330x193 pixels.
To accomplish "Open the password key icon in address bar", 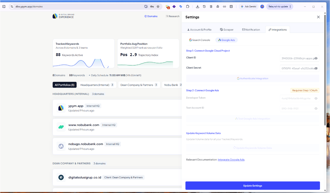I will pyautogui.click(x=152, y=6).
